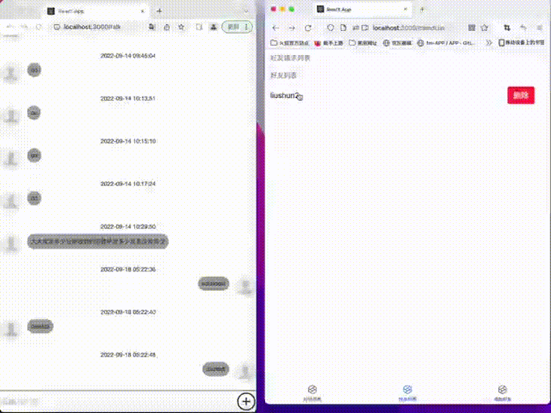Screen dimensions: 551x413
Task: Click the red delete button next to liushun2
Action: pos(521,95)
